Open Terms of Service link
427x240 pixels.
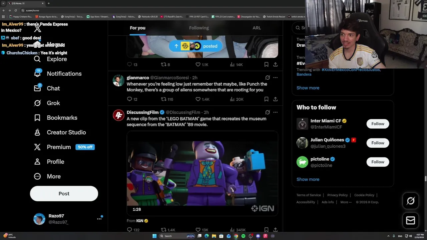pos(309,195)
